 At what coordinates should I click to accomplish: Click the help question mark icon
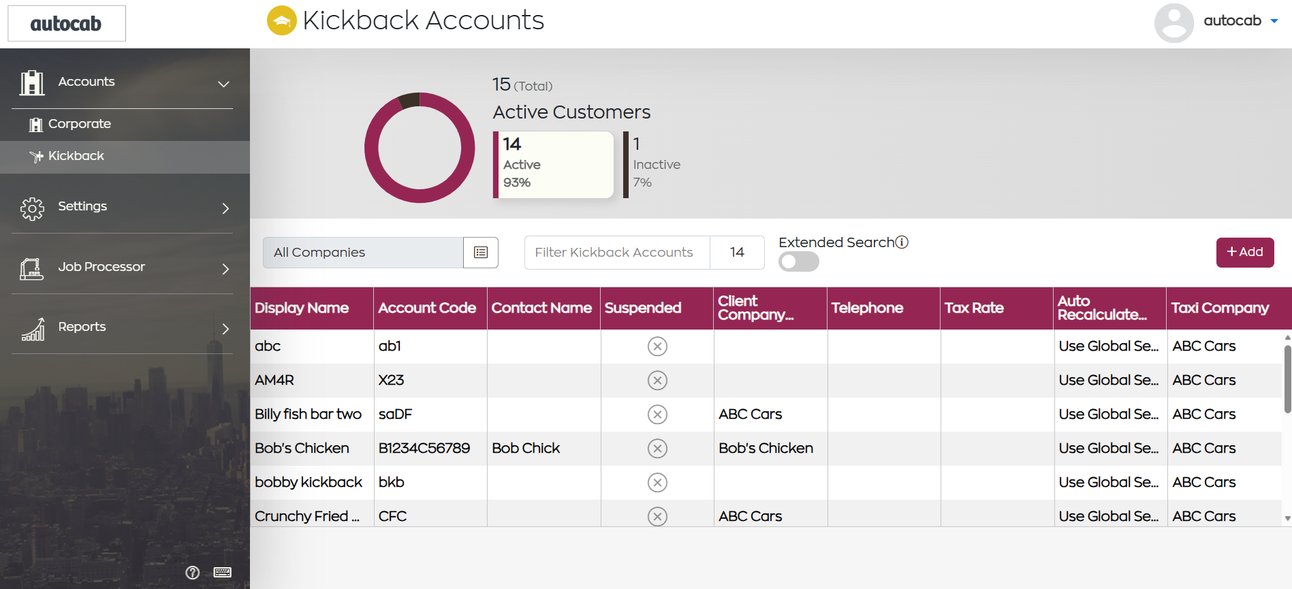pos(193,572)
